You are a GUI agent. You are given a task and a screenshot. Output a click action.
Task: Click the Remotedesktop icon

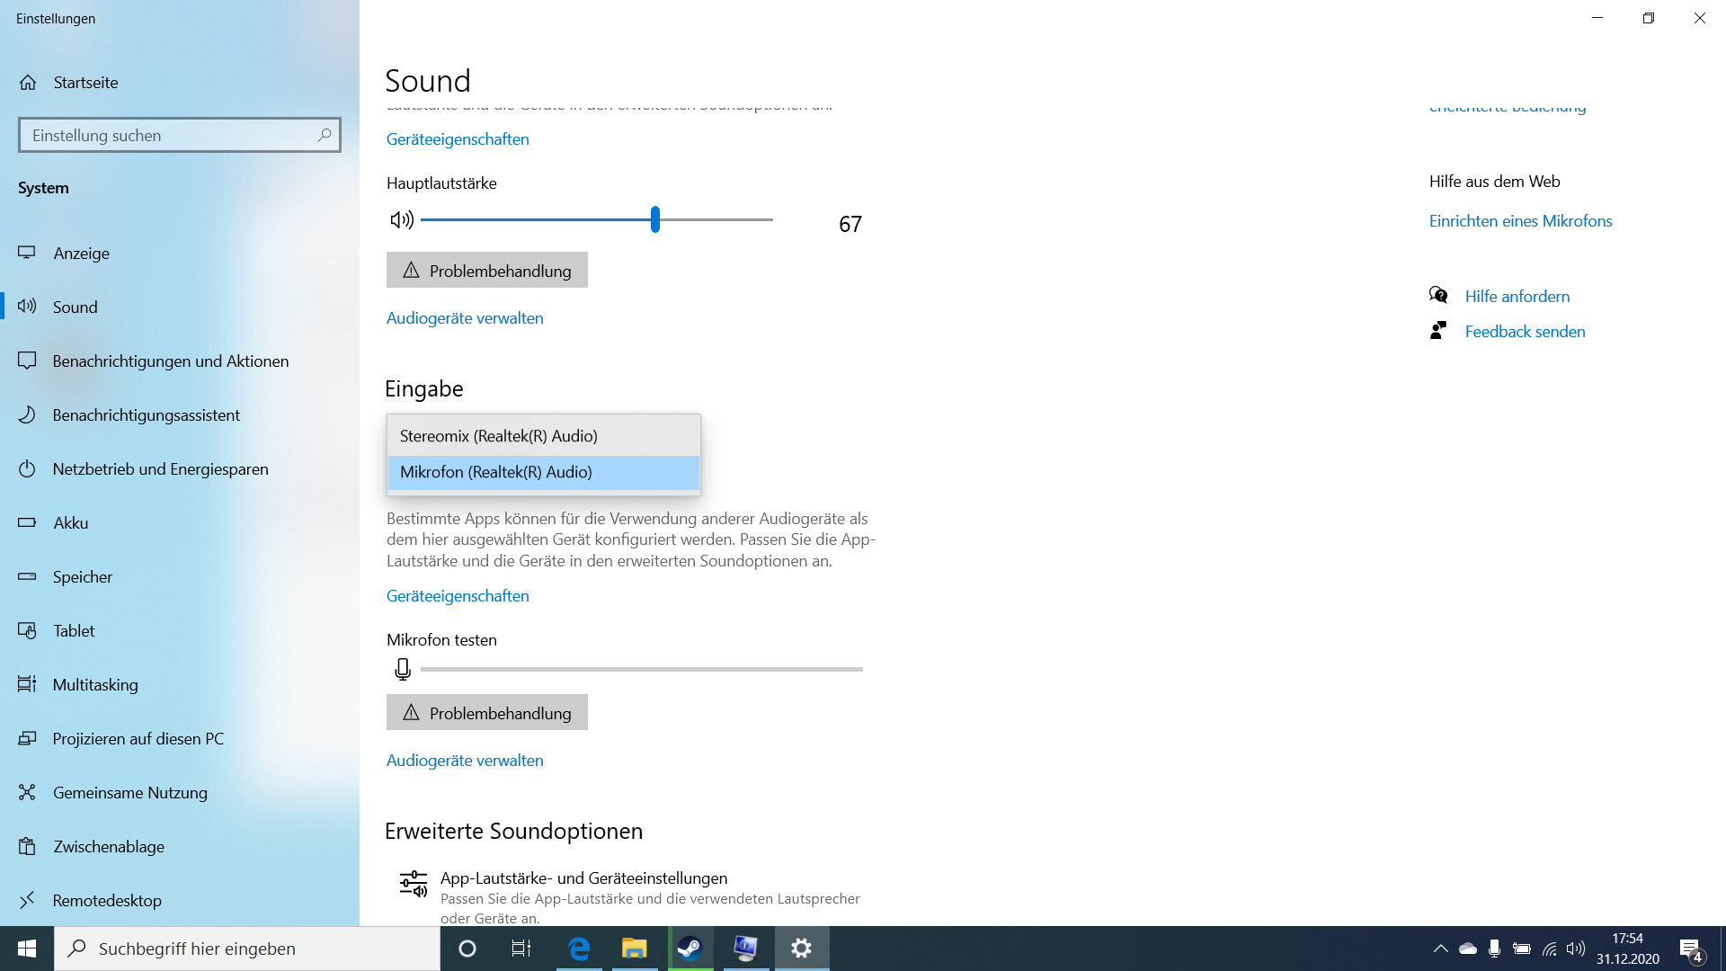coord(27,900)
